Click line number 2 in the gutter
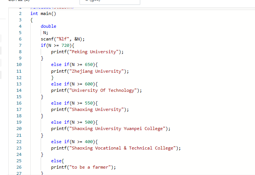Image resolution: width=255 pixels, height=175 pixels. pos(20,13)
